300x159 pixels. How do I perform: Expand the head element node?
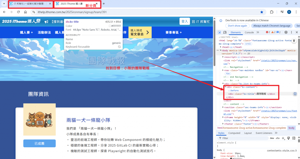click(x=221, y=47)
